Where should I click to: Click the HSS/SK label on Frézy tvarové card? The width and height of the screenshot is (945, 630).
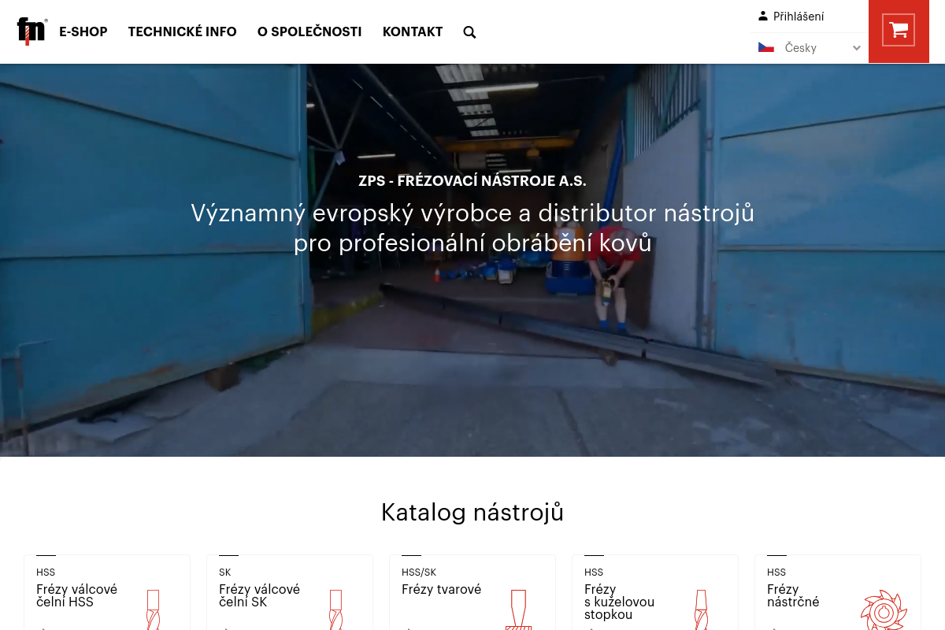[x=419, y=573]
